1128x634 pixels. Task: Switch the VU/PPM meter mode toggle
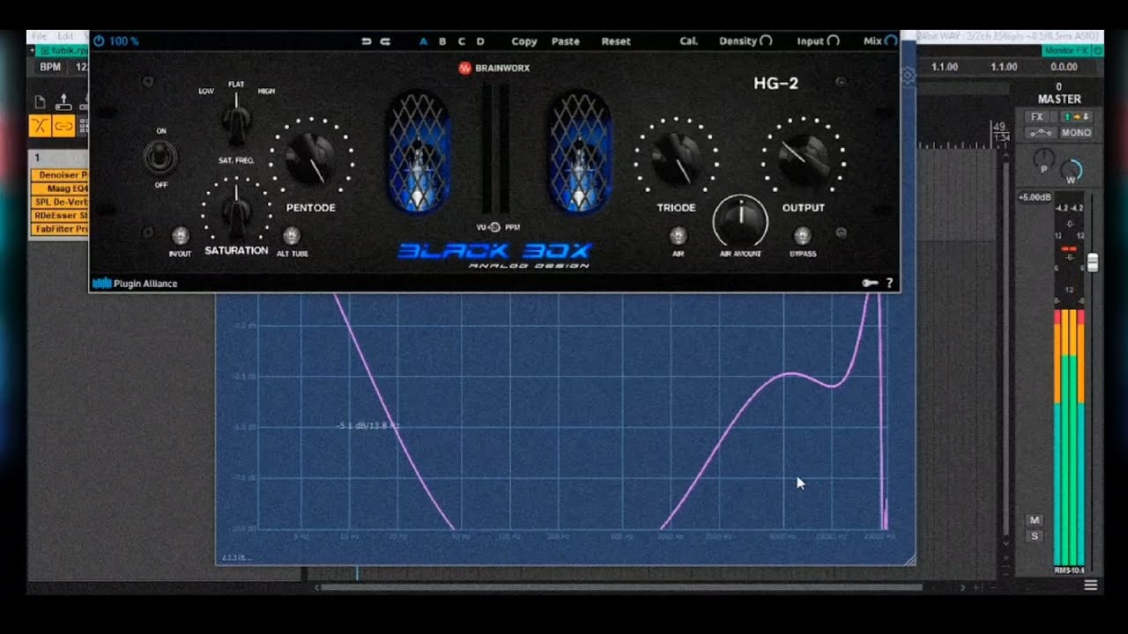coord(494,227)
